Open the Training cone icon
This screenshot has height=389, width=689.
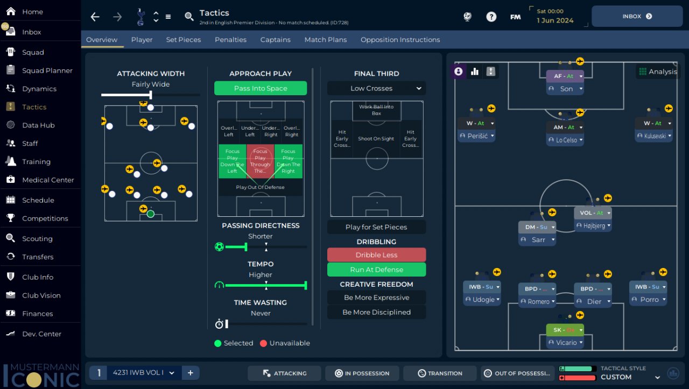[x=10, y=161]
